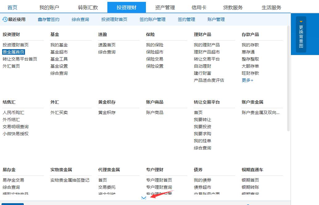Viewport: 319px width, 205px height.
Task: Open 外汇买卖 under 外汇
Action: [60, 112]
